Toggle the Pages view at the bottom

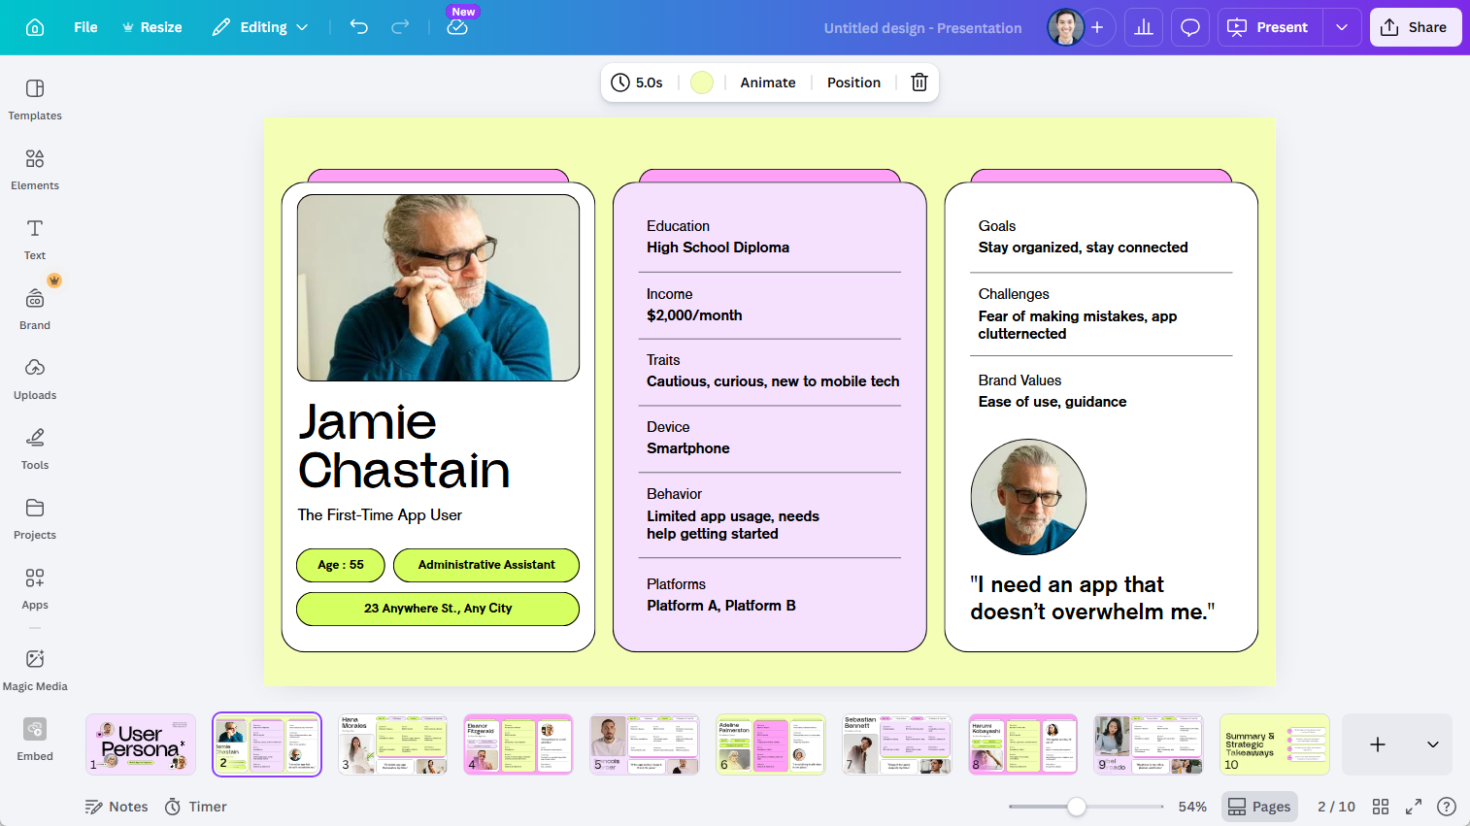[1258, 806]
